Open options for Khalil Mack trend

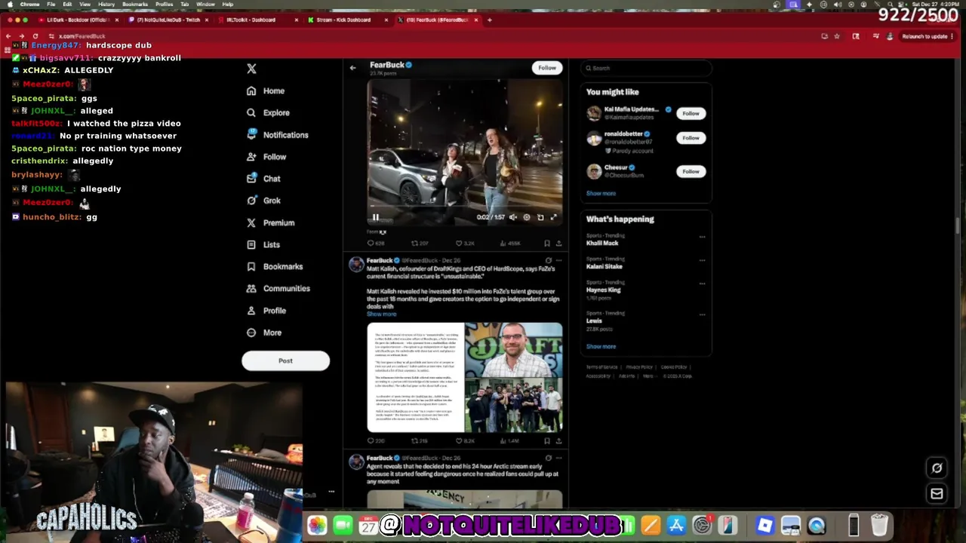(702, 237)
